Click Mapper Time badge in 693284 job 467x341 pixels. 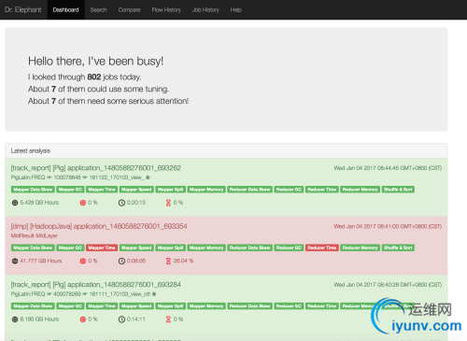tap(102, 306)
